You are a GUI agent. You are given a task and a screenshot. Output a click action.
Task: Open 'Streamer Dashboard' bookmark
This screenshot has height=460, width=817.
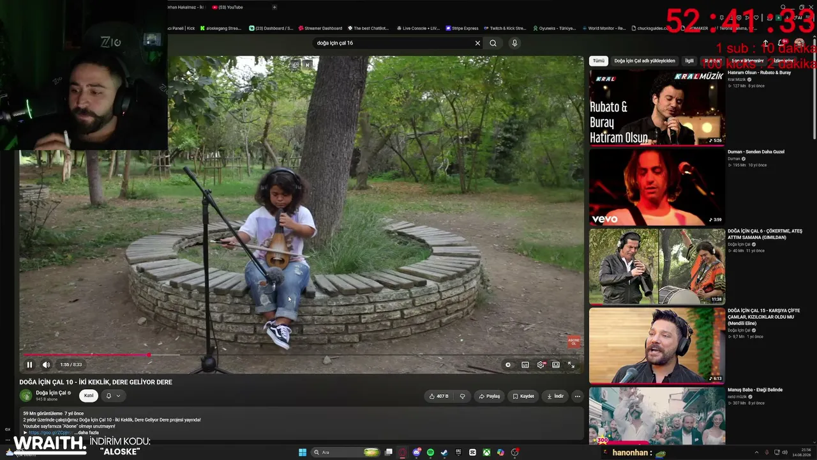320,28
